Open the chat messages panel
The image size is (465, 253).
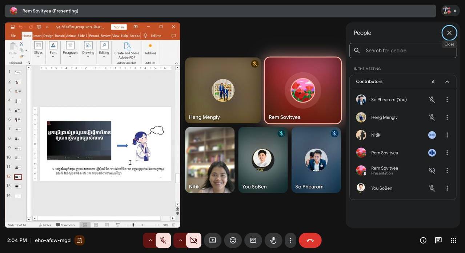click(x=438, y=240)
